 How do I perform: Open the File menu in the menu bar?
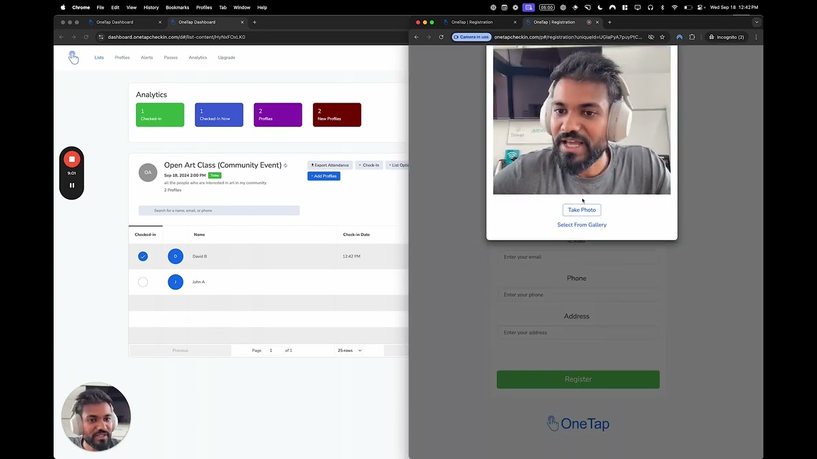coord(100,8)
